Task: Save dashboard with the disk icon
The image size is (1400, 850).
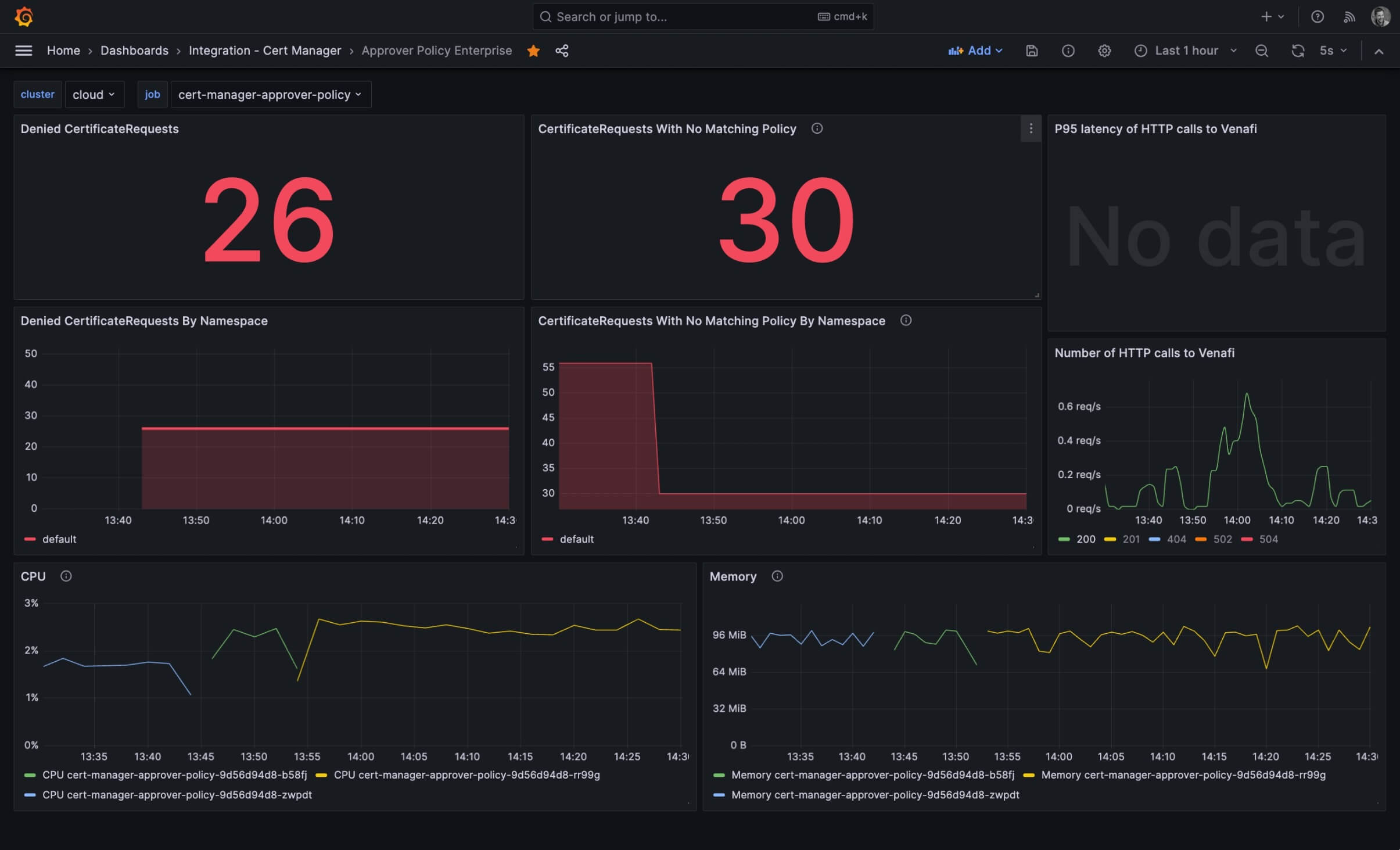Action: pos(1032,51)
